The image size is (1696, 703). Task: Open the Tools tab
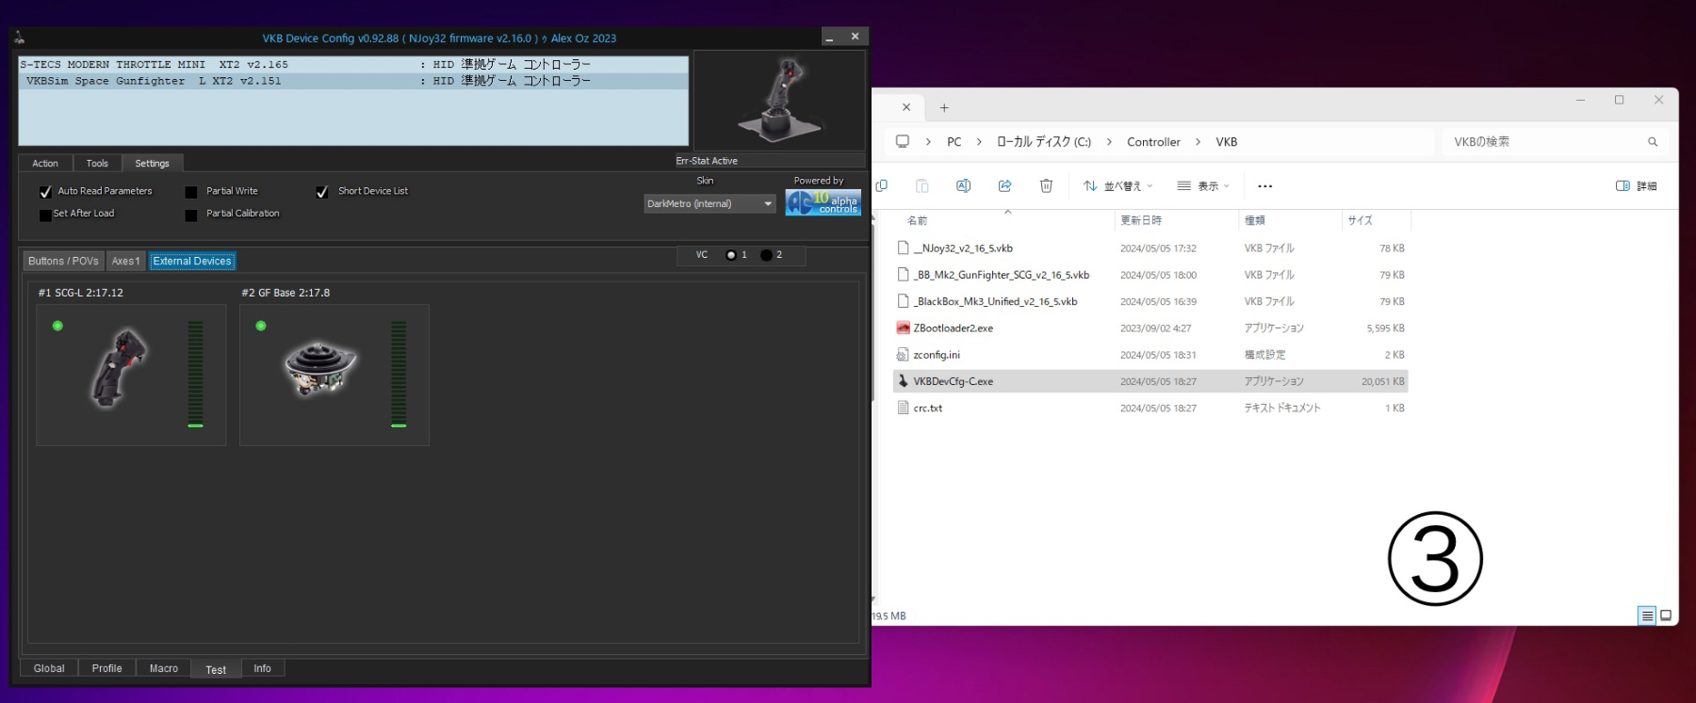point(97,164)
